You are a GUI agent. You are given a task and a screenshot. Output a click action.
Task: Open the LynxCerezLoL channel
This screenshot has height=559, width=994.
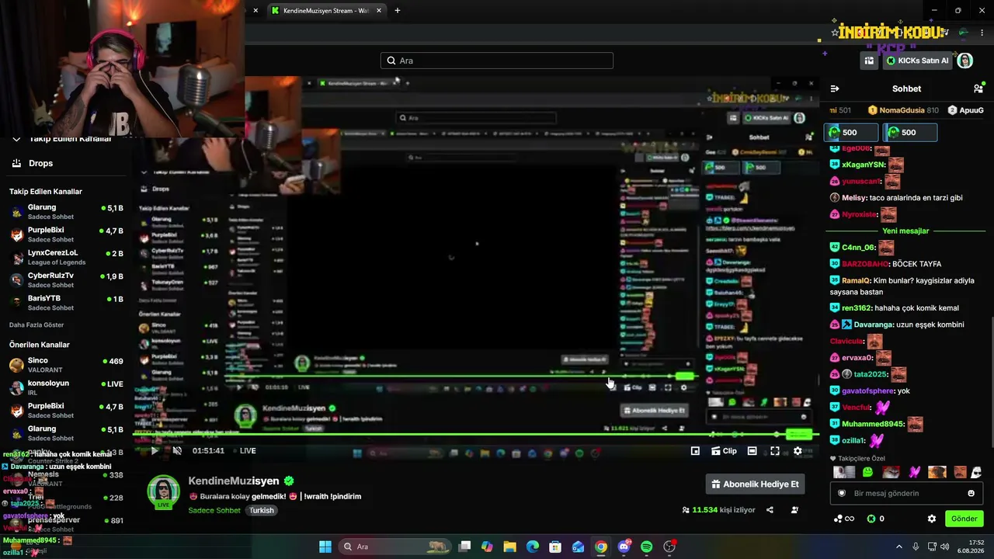(x=66, y=257)
